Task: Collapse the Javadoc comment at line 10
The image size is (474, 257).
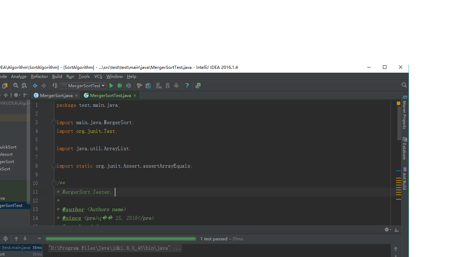Action: 54,183
